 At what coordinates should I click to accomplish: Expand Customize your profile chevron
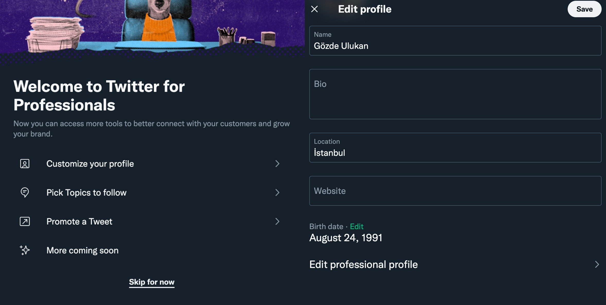tap(277, 164)
